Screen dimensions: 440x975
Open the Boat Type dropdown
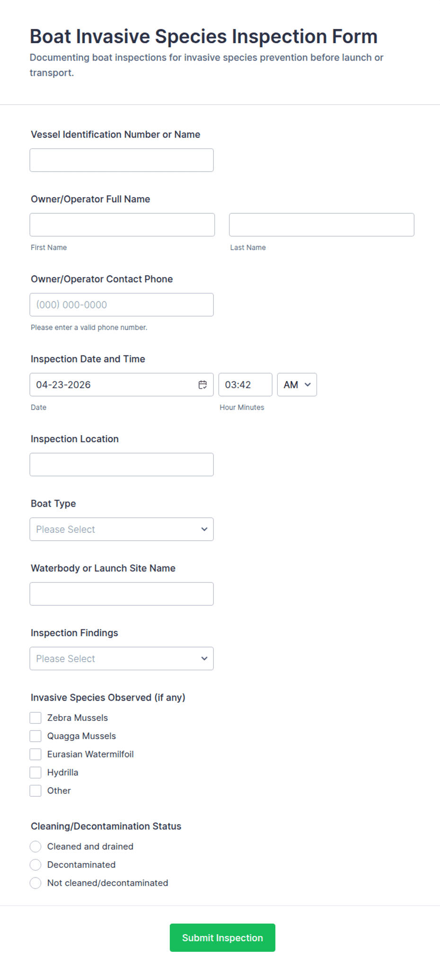click(122, 529)
